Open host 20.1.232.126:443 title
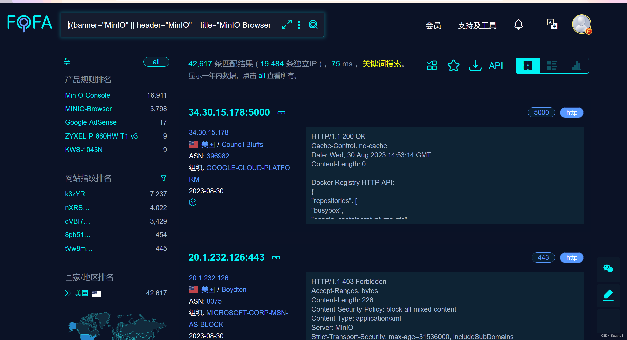 click(x=226, y=257)
